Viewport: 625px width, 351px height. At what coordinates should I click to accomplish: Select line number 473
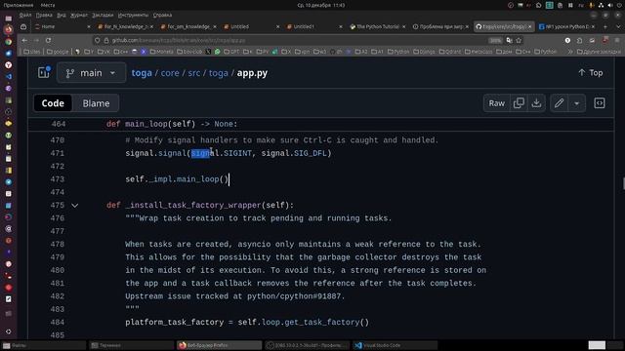pyautogui.click(x=58, y=179)
